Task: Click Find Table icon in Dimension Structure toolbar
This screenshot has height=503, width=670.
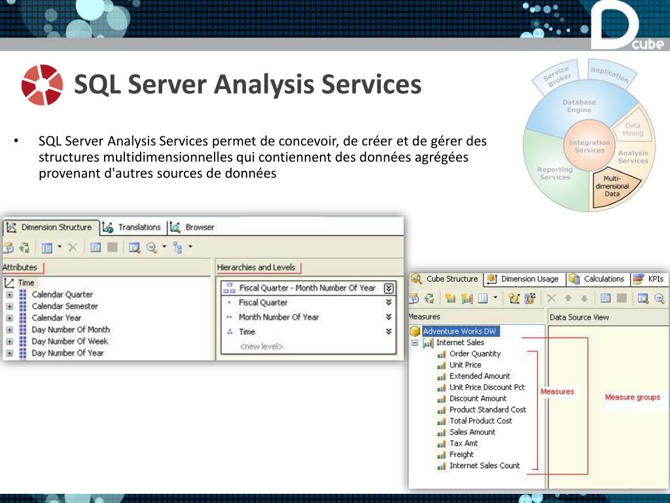Action: (x=135, y=248)
